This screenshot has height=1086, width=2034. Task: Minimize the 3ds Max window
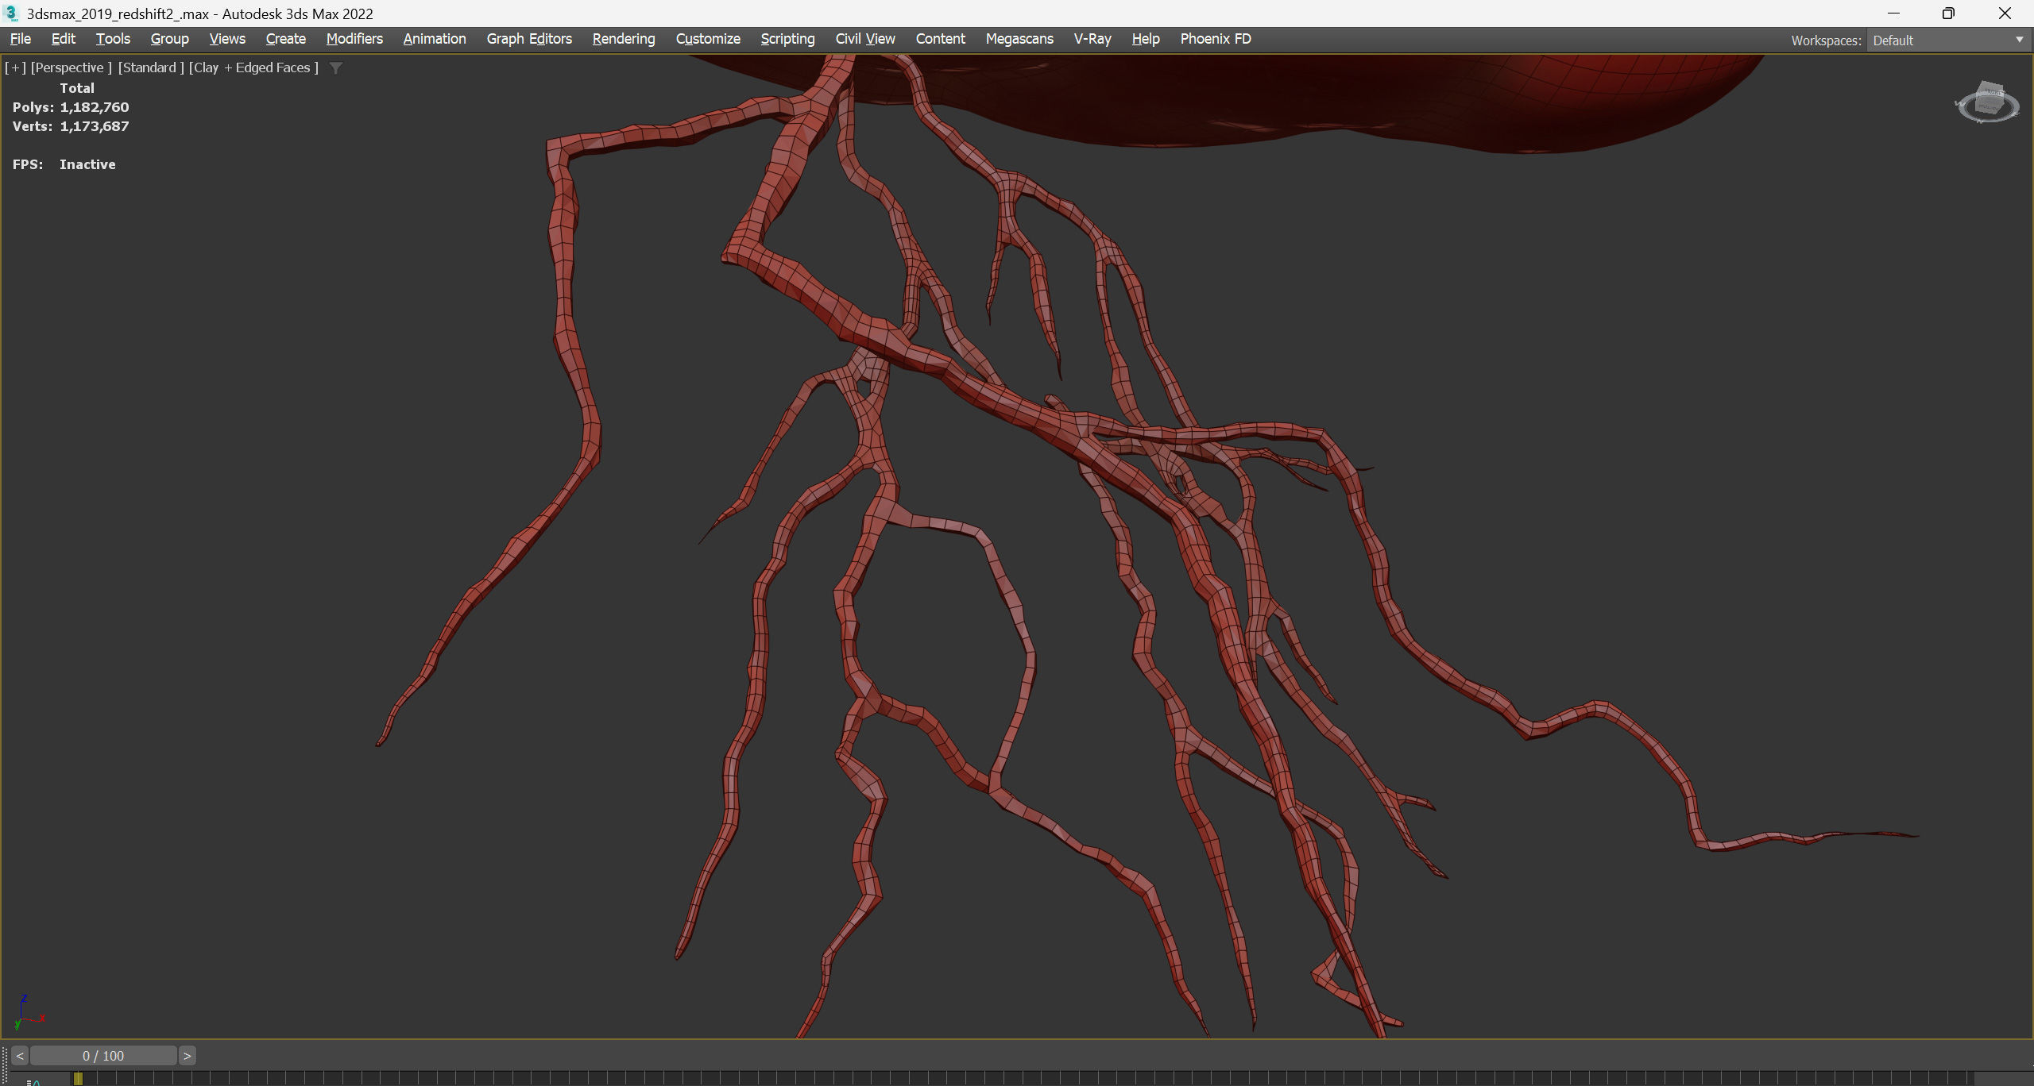(1893, 13)
